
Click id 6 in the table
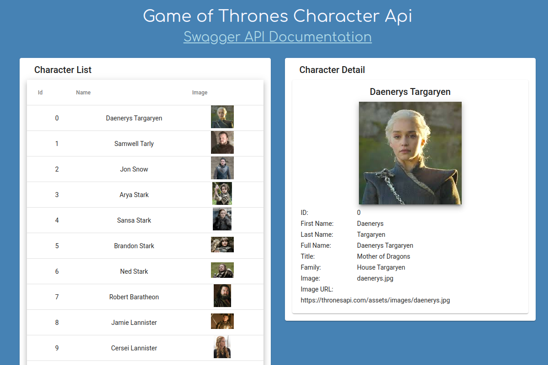tap(57, 271)
